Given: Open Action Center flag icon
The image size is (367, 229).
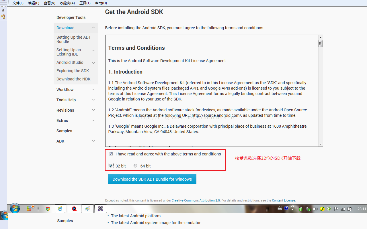Looking at the screenshot, I should point(336,209).
